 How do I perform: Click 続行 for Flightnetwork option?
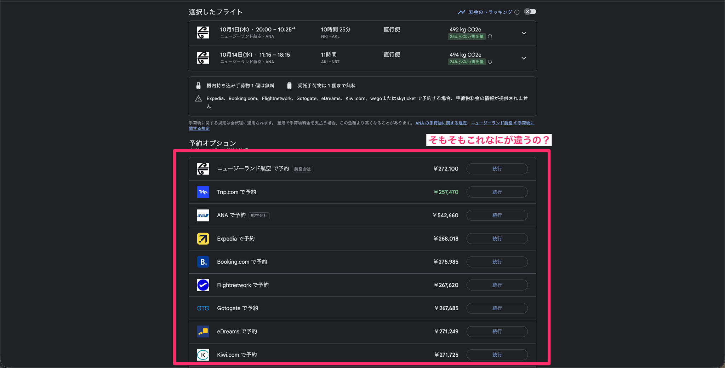point(497,285)
